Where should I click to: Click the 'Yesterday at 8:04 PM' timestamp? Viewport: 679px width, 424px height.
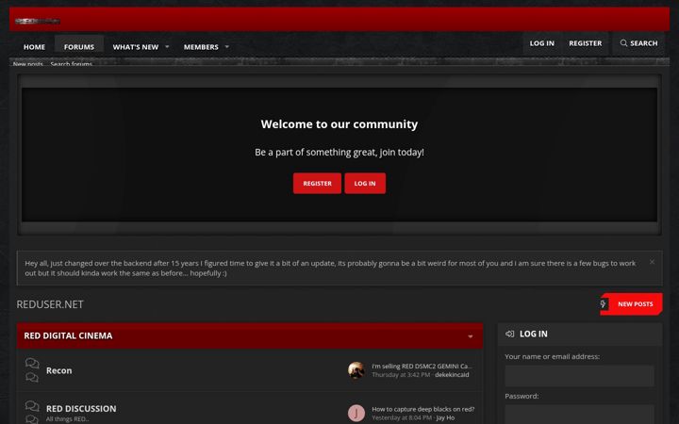click(402, 417)
